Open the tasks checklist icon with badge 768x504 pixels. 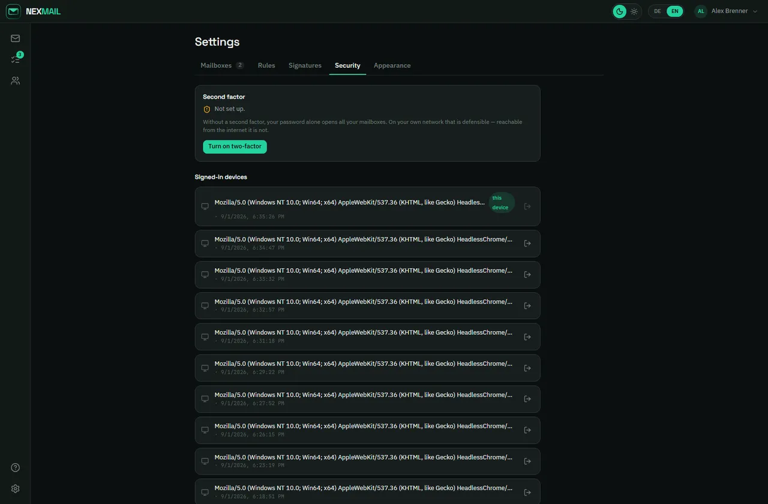[16, 59]
